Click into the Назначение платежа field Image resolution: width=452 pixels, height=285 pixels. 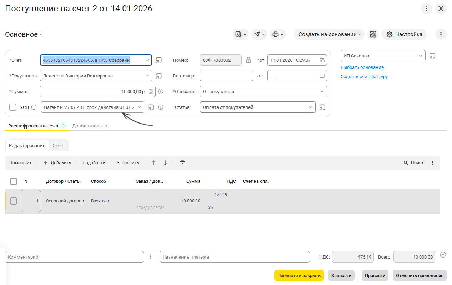click(x=234, y=257)
